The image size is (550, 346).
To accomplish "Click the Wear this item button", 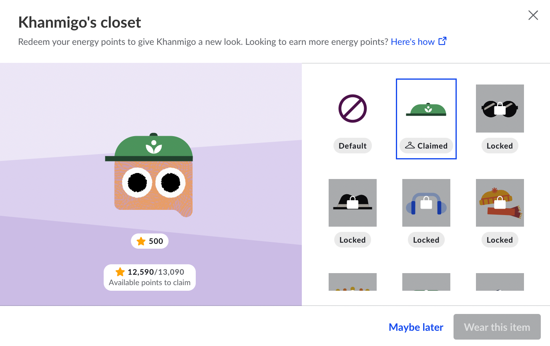I will [497, 327].
